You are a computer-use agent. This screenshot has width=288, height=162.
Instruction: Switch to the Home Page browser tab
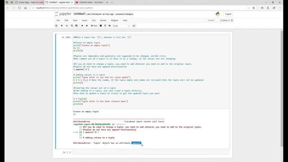[x=29, y=2]
